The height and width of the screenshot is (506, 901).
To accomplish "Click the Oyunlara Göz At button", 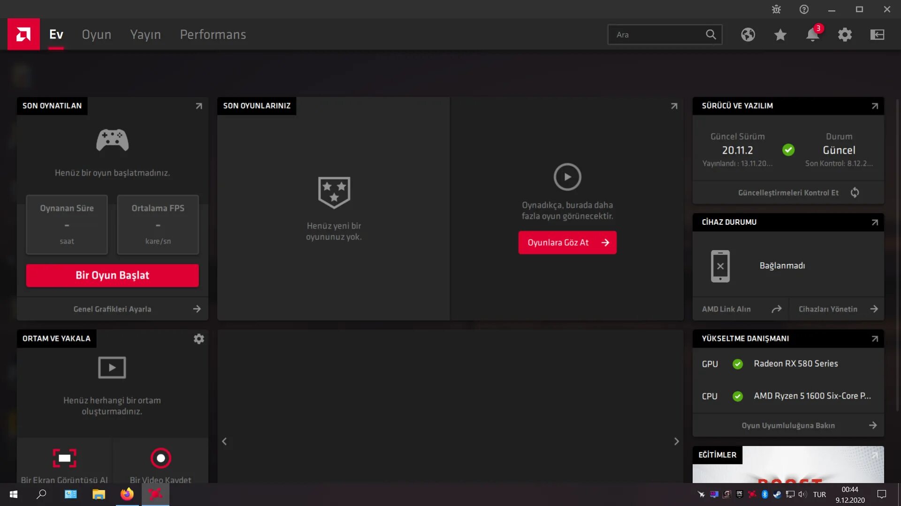I will [567, 243].
